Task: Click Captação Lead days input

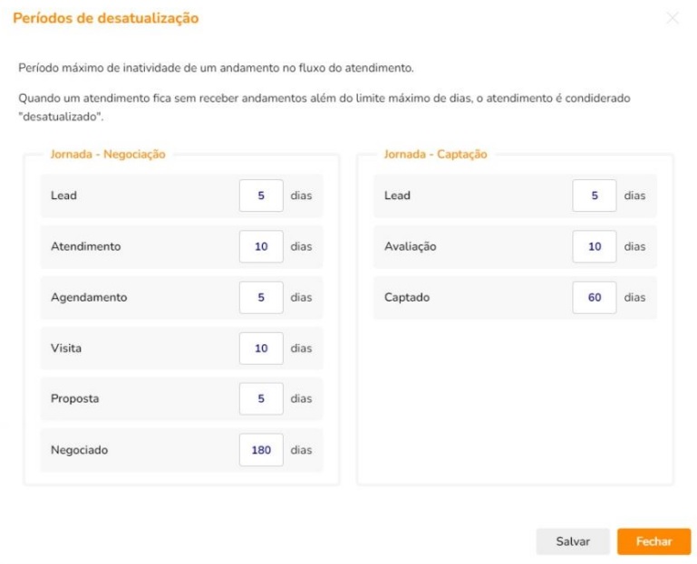Action: [595, 196]
